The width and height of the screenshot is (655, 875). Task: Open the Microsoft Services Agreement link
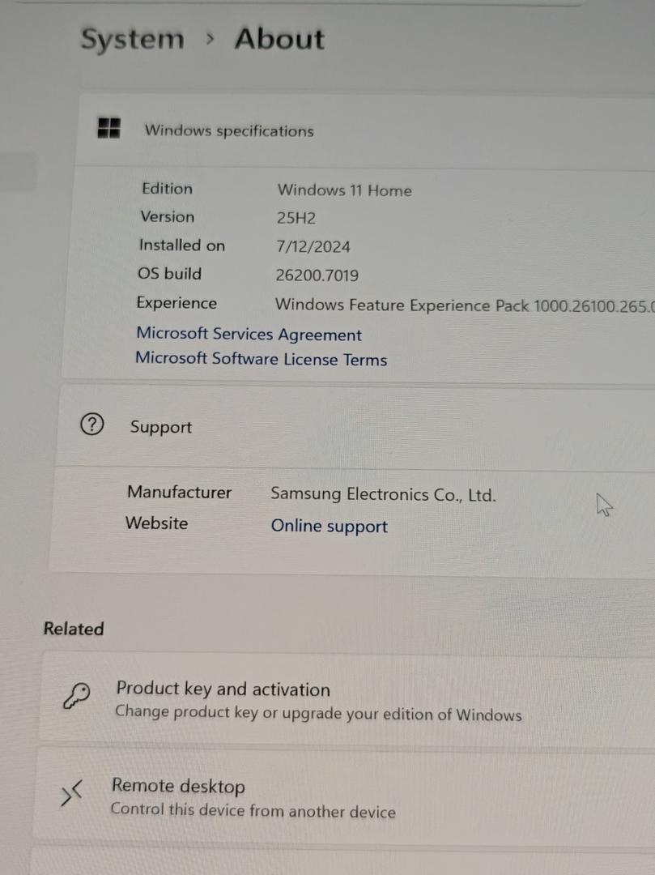pyautogui.click(x=249, y=334)
